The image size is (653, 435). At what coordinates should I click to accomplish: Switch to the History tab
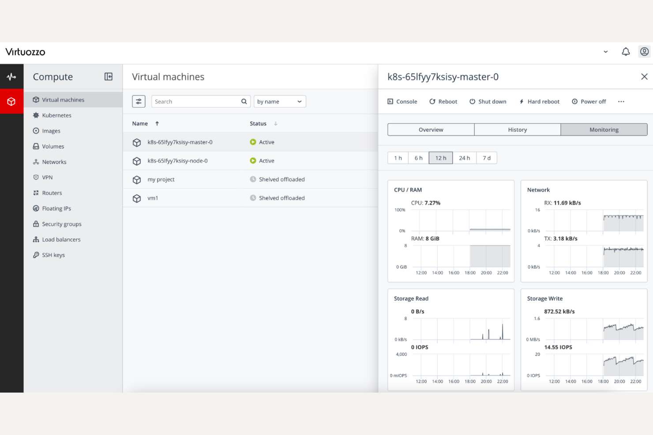point(517,129)
